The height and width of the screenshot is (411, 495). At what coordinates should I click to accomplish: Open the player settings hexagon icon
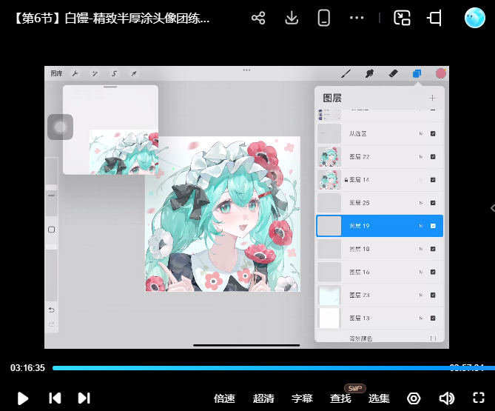pyautogui.click(x=414, y=398)
